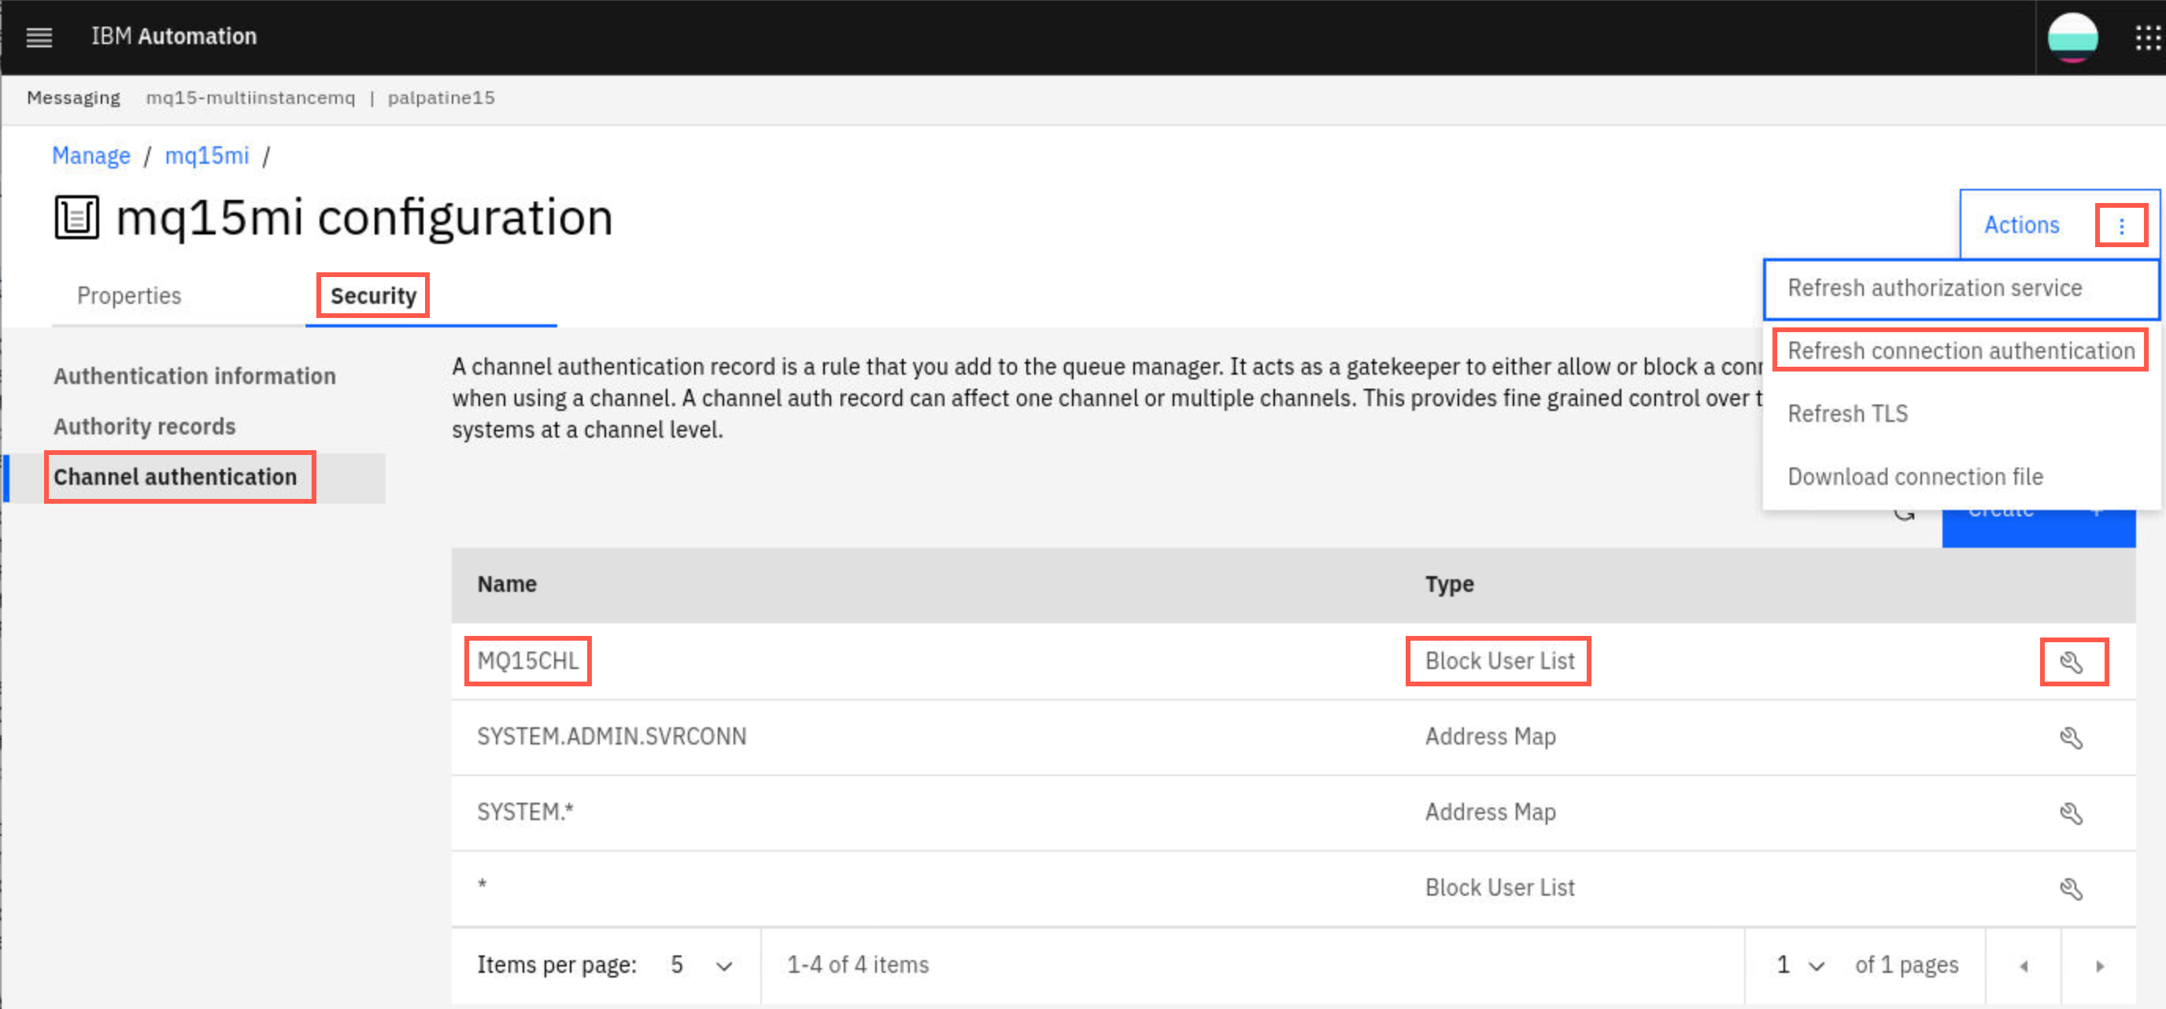
Task: Choose Refresh TLS from Actions menu
Action: (1961, 414)
